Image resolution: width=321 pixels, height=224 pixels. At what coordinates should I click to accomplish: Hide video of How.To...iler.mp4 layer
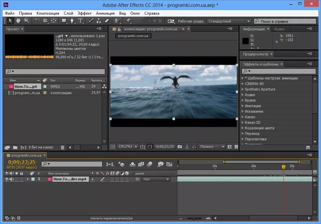7,179
